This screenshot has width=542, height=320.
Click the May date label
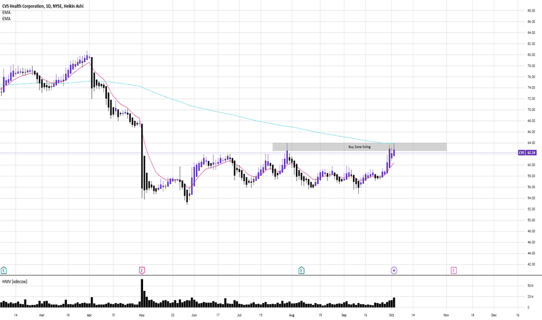click(141, 315)
